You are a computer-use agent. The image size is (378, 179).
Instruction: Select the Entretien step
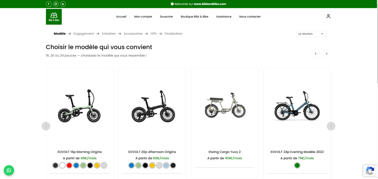point(109,34)
